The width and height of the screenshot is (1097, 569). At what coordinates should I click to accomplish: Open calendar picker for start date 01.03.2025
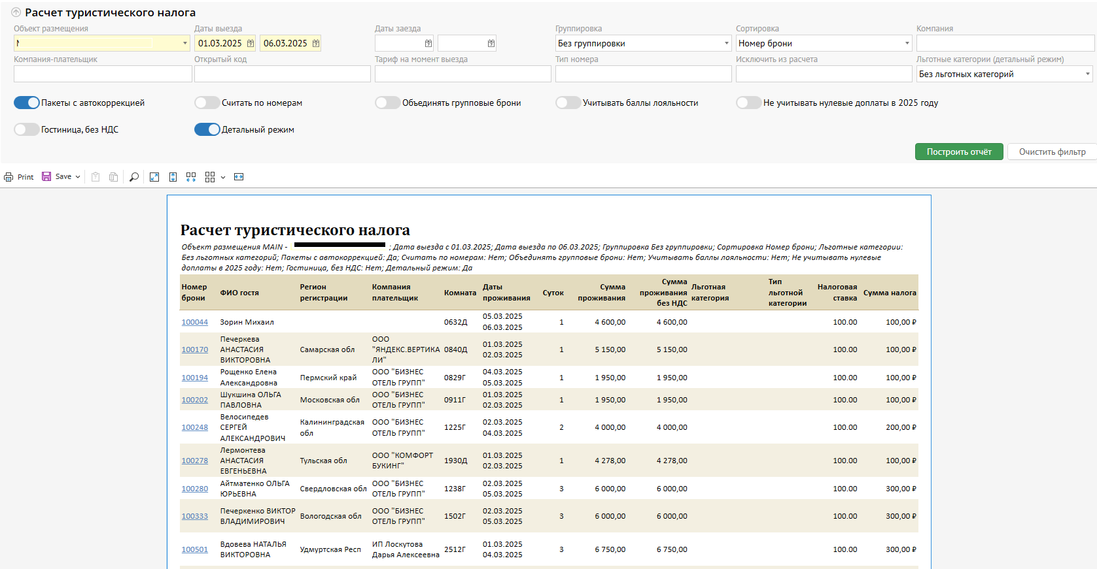click(x=251, y=43)
